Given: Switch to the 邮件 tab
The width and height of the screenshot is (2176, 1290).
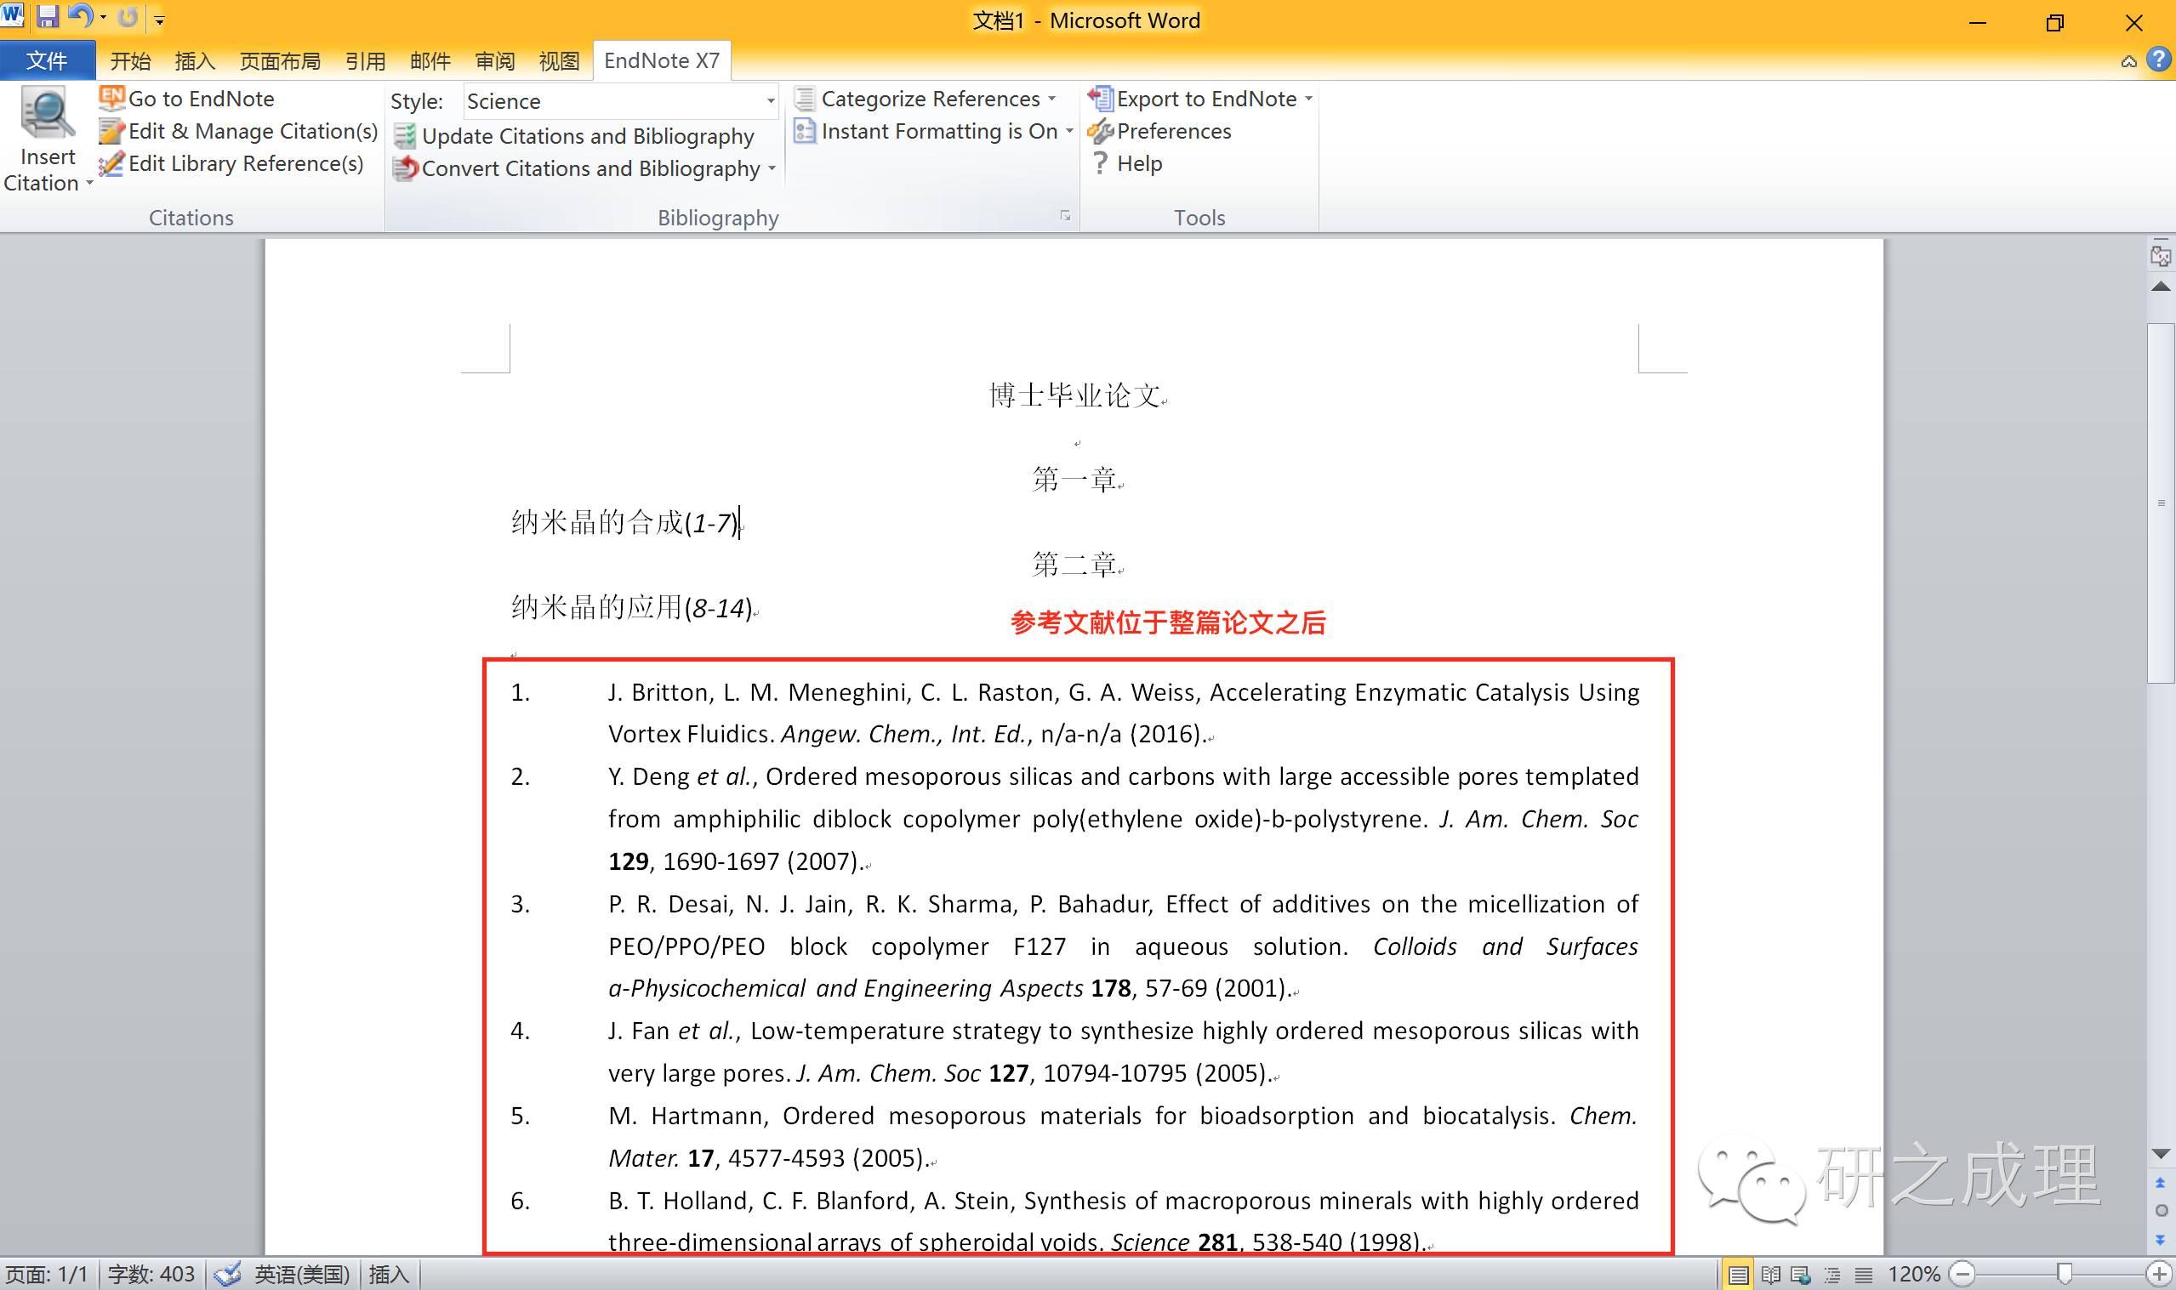Looking at the screenshot, I should coord(430,61).
